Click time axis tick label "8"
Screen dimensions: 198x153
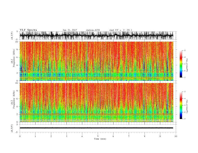tap(144, 136)
